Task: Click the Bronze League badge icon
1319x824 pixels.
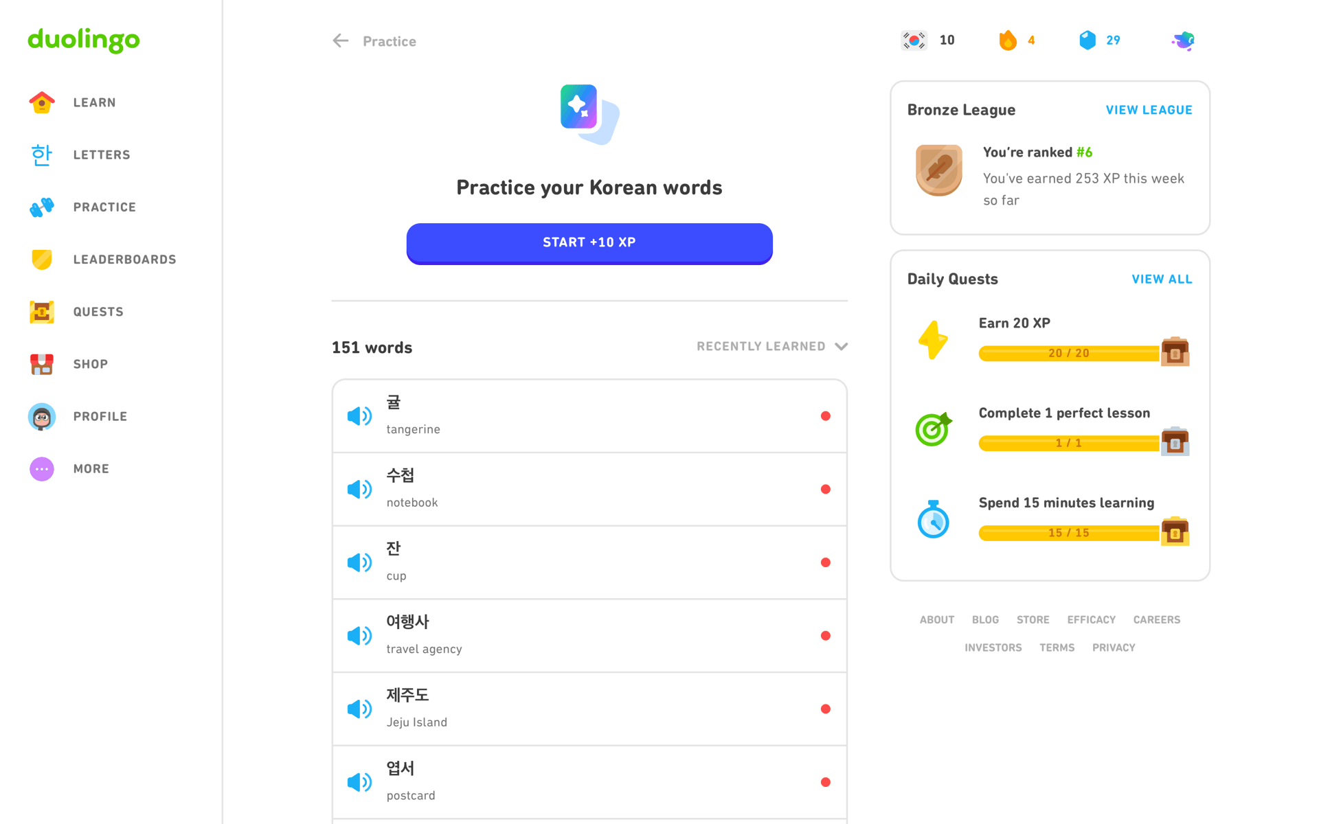Action: [x=939, y=170]
